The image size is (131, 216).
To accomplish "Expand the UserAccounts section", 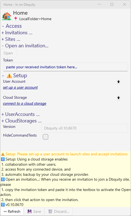I will (x=20, y=114).
